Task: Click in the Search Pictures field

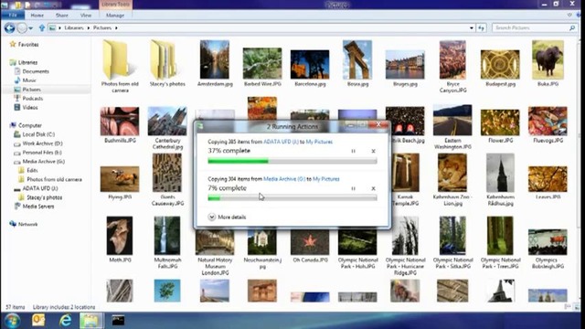Action: tap(534, 28)
